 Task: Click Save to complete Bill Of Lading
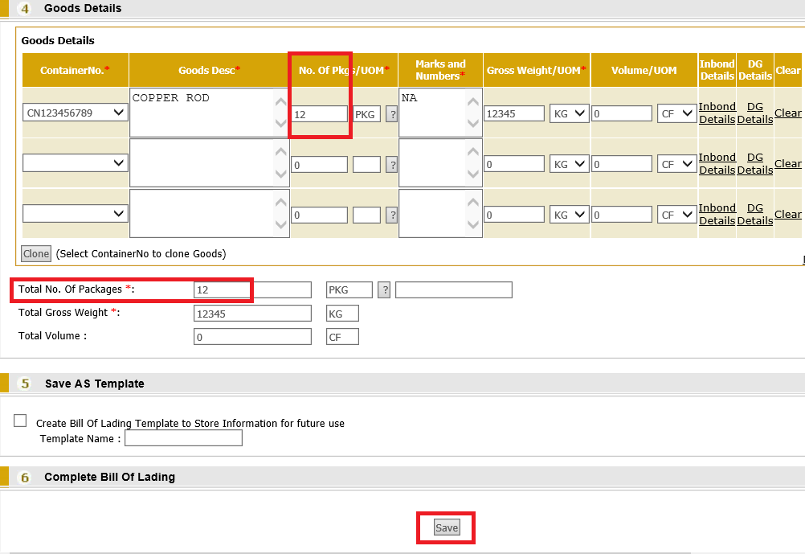click(x=447, y=527)
